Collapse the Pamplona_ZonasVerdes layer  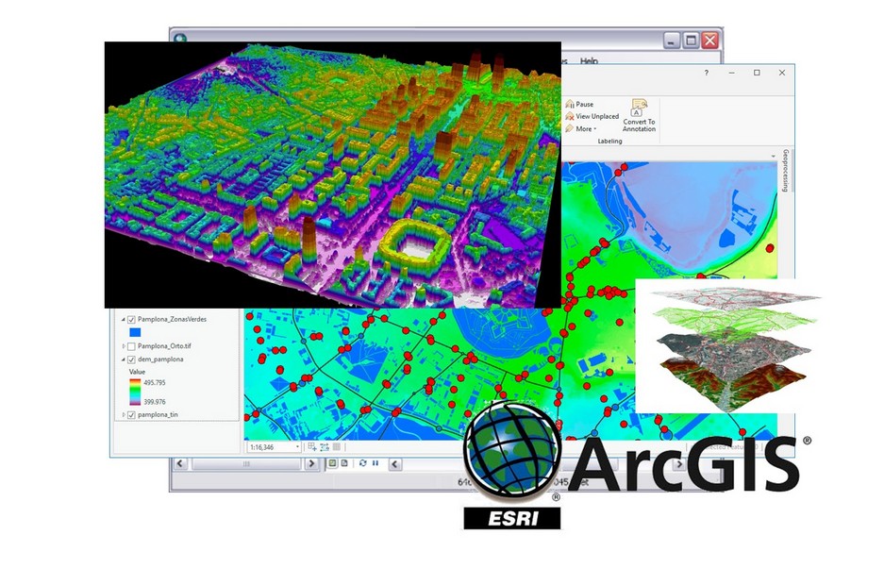click(x=123, y=320)
